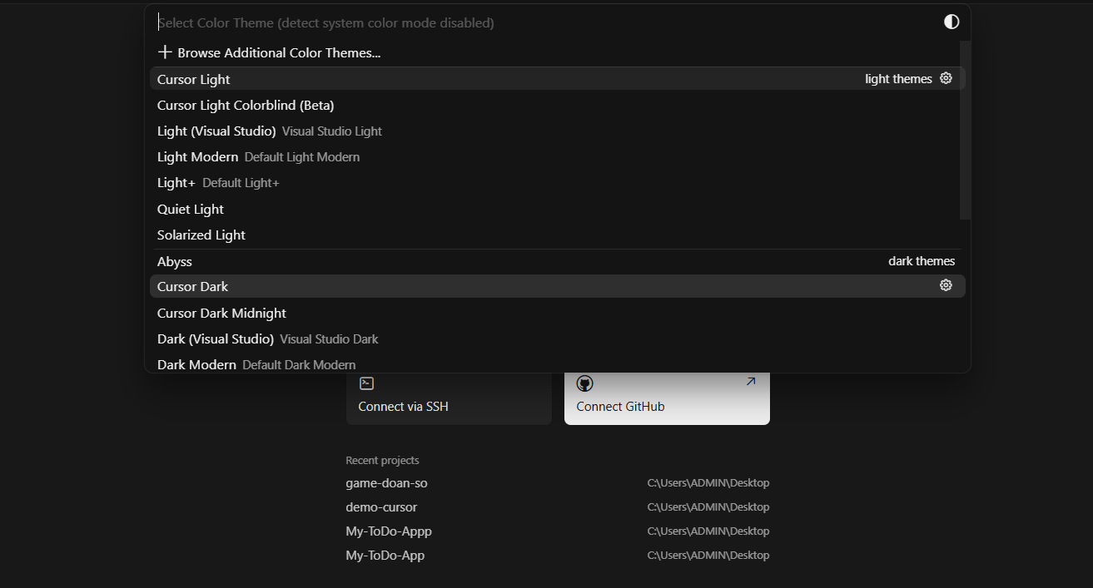Select the Light (Visual Studio) theme
This screenshot has height=588, width=1093.
coord(557,131)
